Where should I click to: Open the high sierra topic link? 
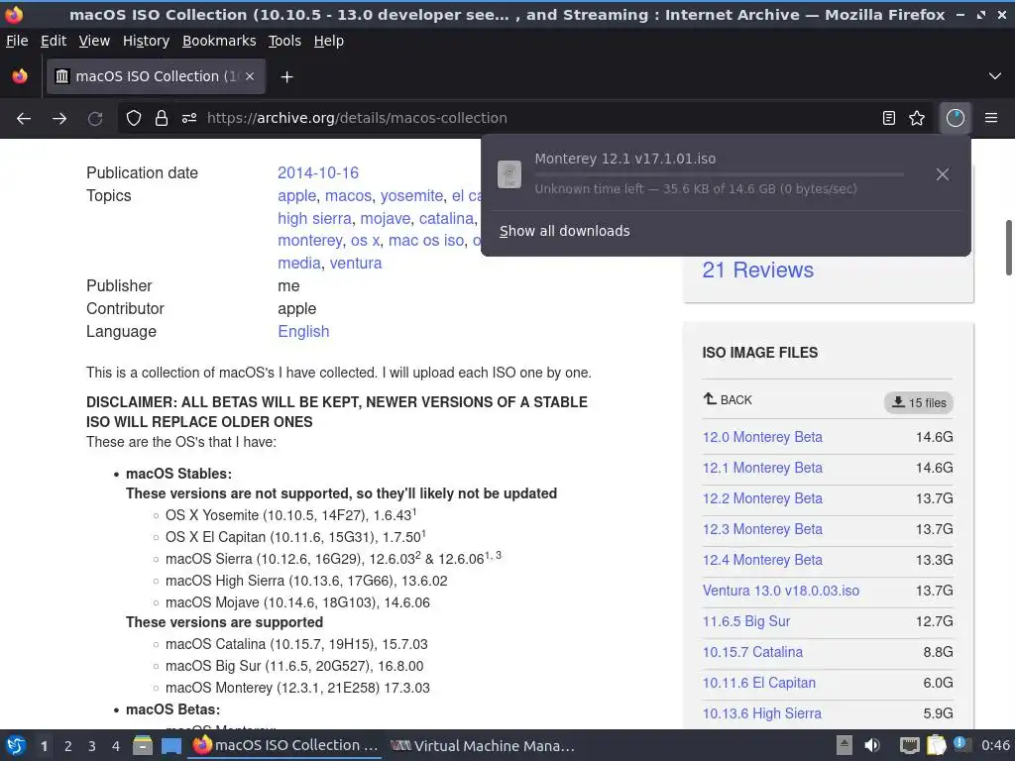tap(314, 219)
